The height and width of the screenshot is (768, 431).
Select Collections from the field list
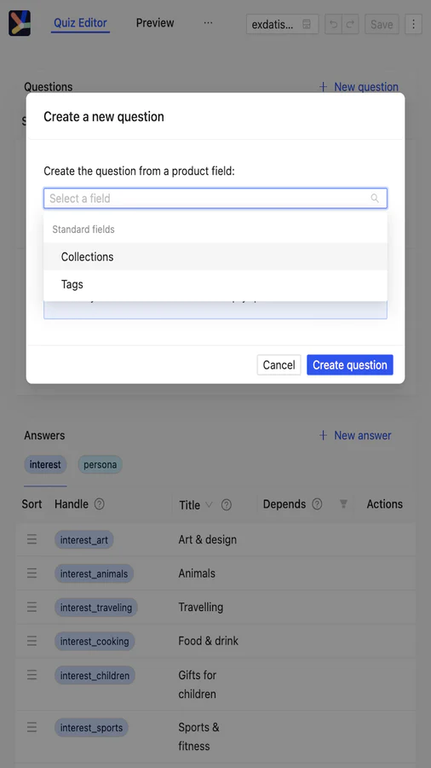[x=215, y=257]
